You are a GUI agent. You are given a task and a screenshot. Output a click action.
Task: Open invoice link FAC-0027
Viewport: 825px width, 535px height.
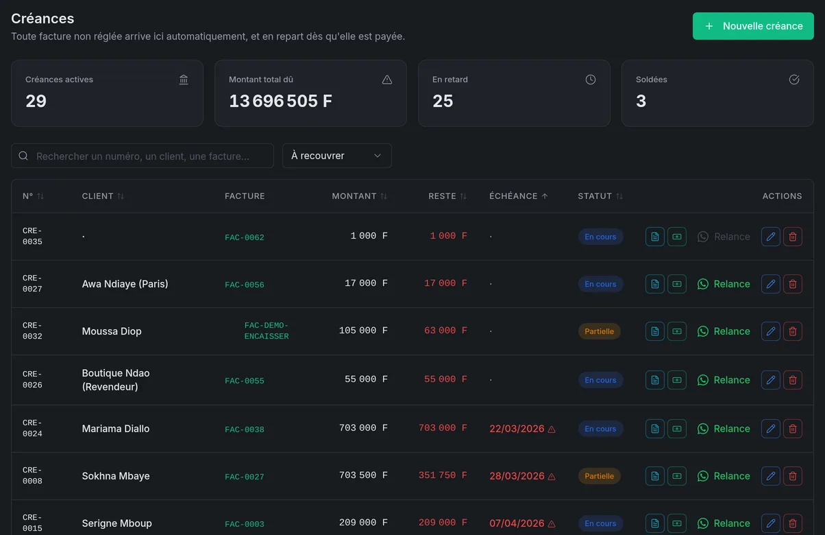245,477
